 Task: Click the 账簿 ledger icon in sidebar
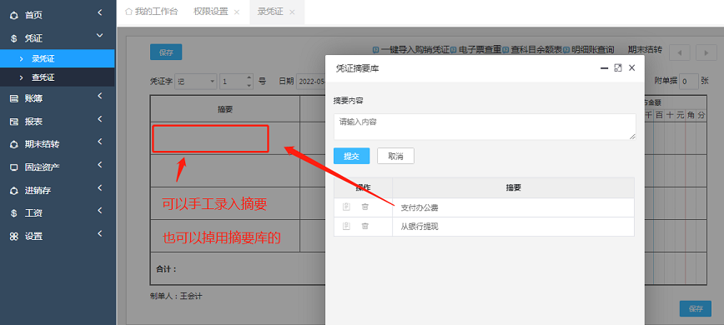[14, 98]
